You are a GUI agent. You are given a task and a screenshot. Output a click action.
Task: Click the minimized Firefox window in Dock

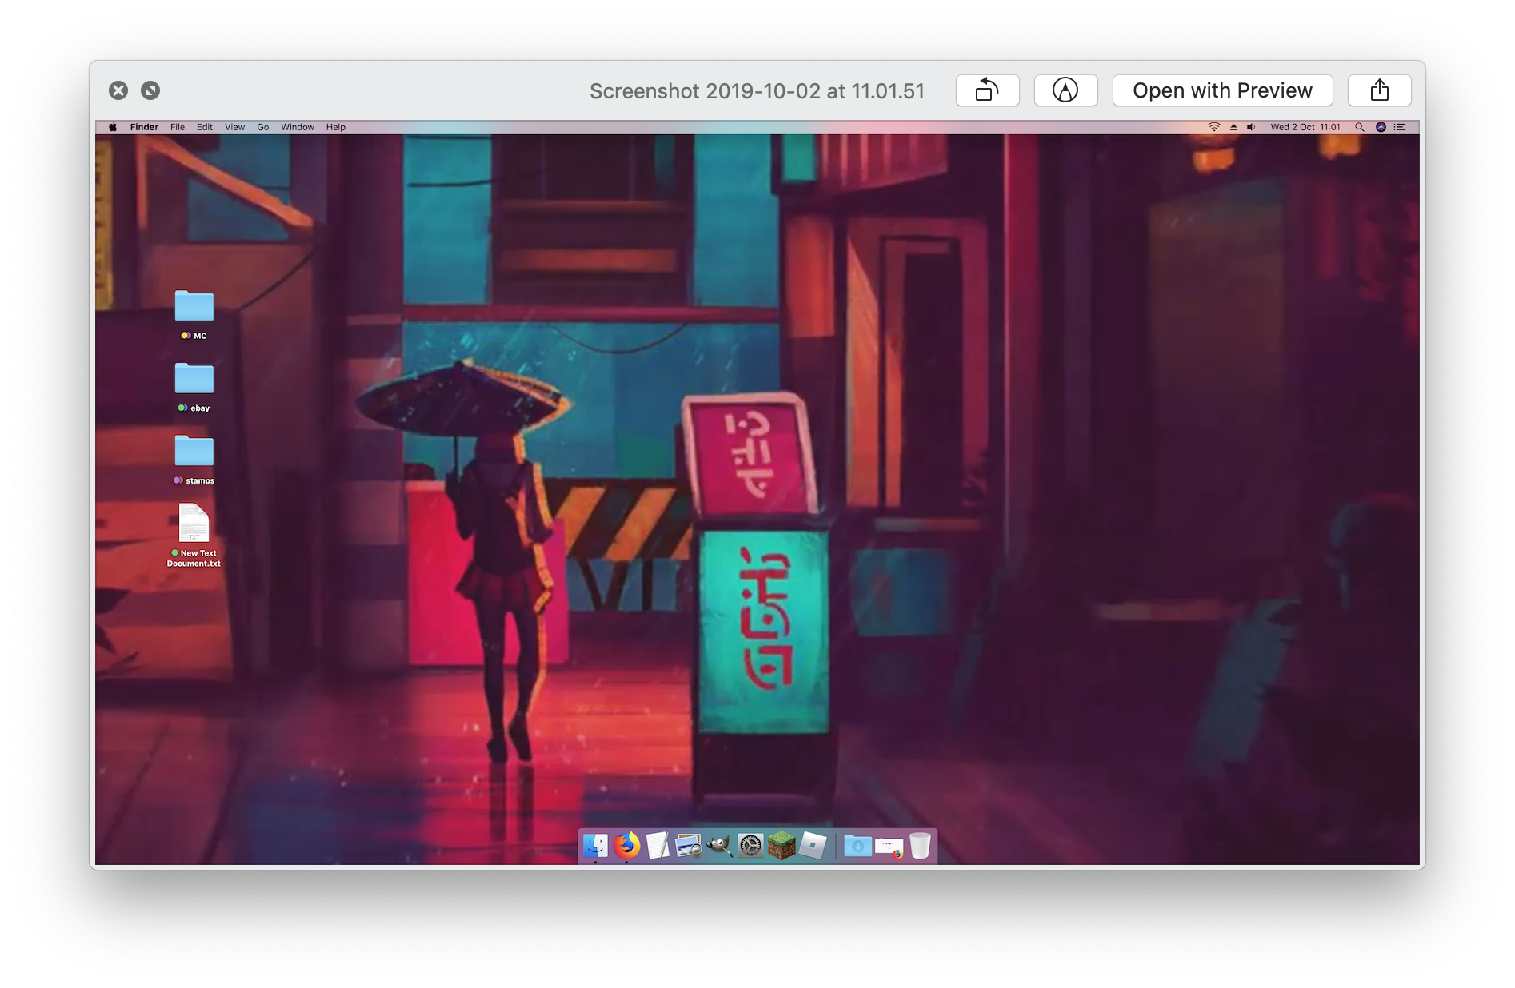pyautogui.click(x=889, y=847)
